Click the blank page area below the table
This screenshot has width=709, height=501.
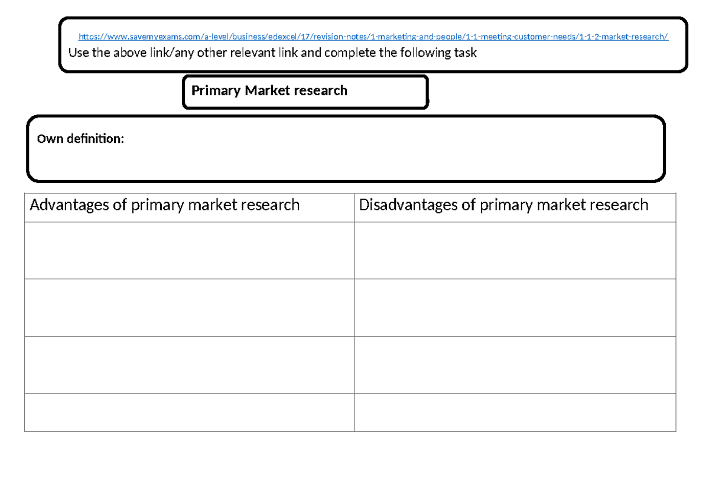[354, 466]
